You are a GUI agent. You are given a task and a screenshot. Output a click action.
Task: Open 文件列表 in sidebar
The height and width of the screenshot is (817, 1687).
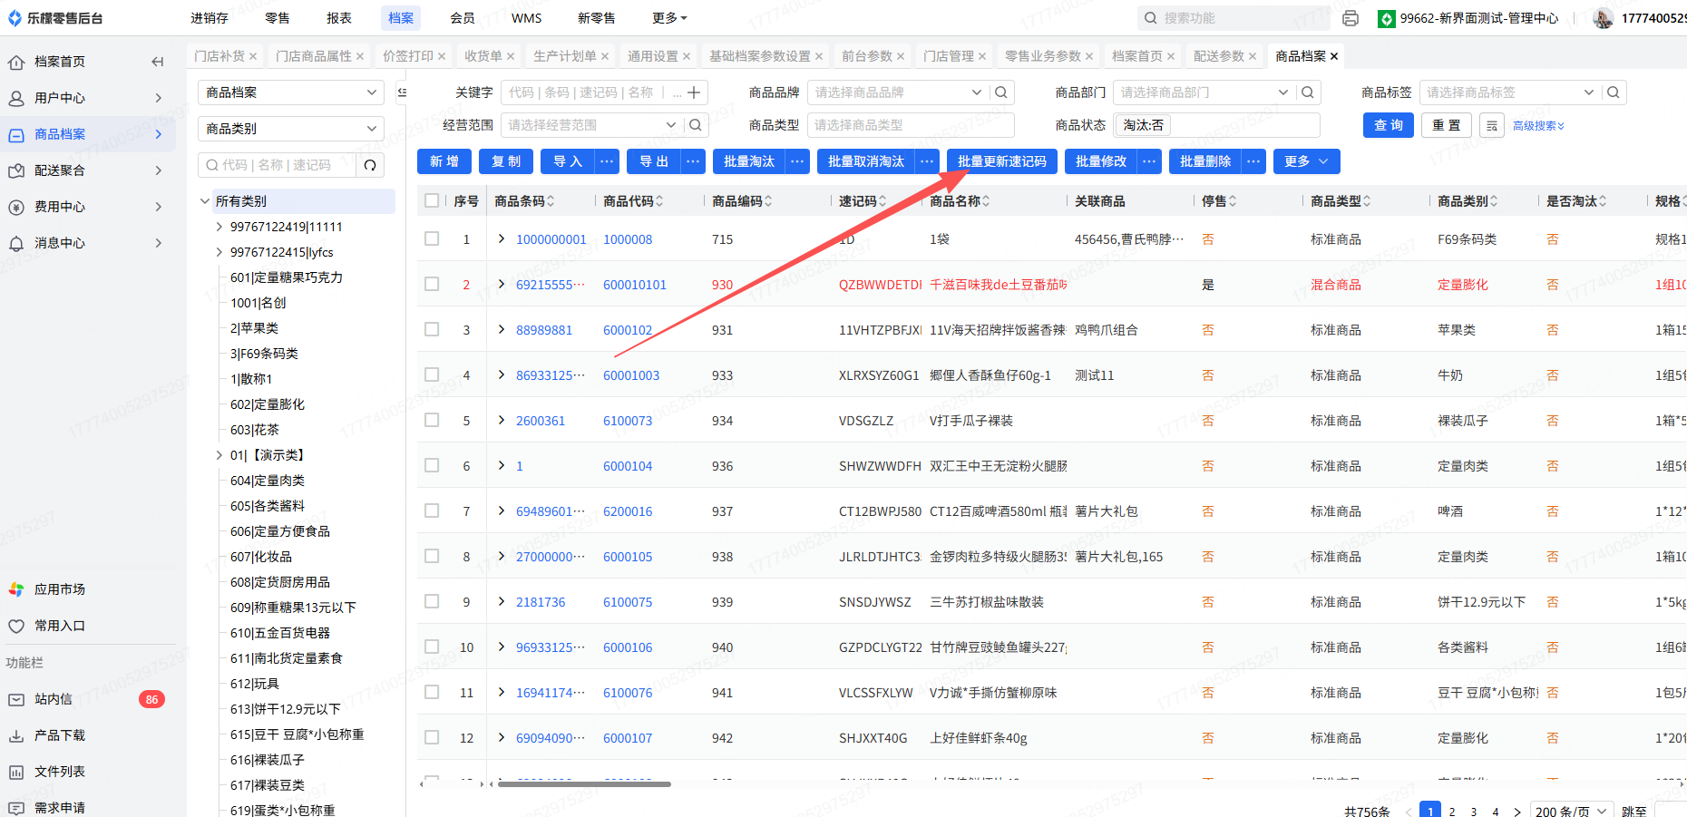[60, 772]
